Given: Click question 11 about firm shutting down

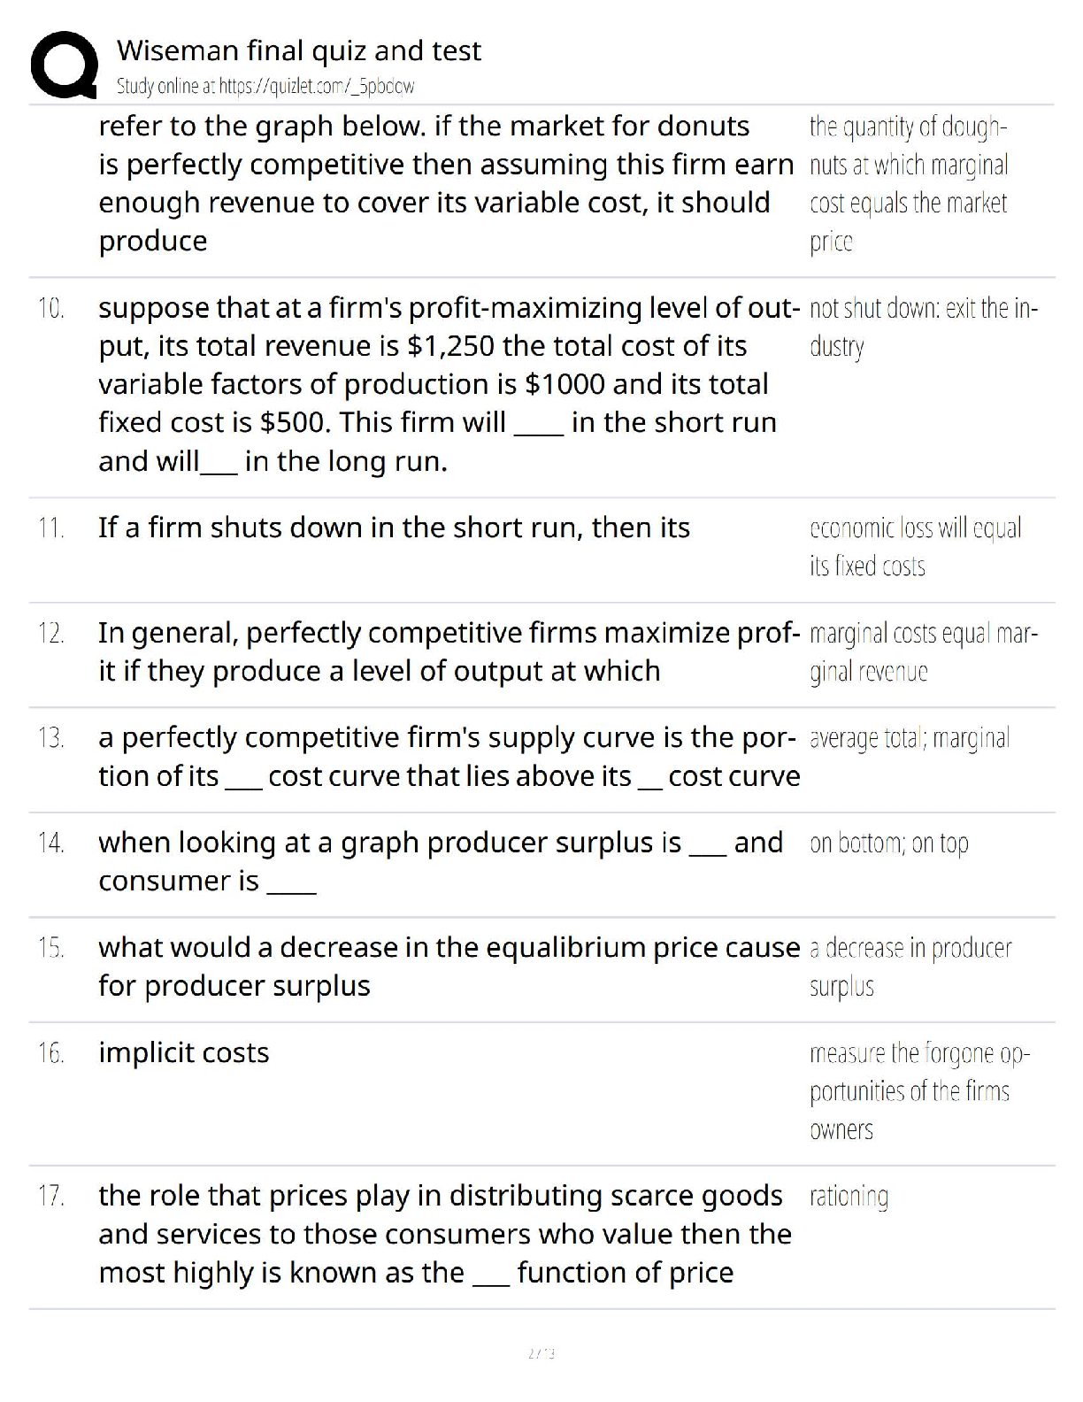Looking at the screenshot, I should [x=394, y=528].
